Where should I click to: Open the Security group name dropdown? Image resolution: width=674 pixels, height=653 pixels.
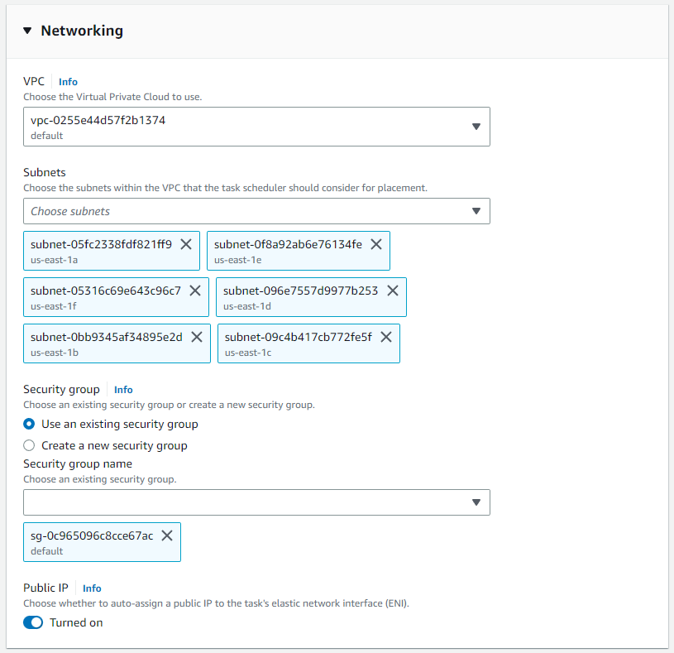[x=256, y=502]
